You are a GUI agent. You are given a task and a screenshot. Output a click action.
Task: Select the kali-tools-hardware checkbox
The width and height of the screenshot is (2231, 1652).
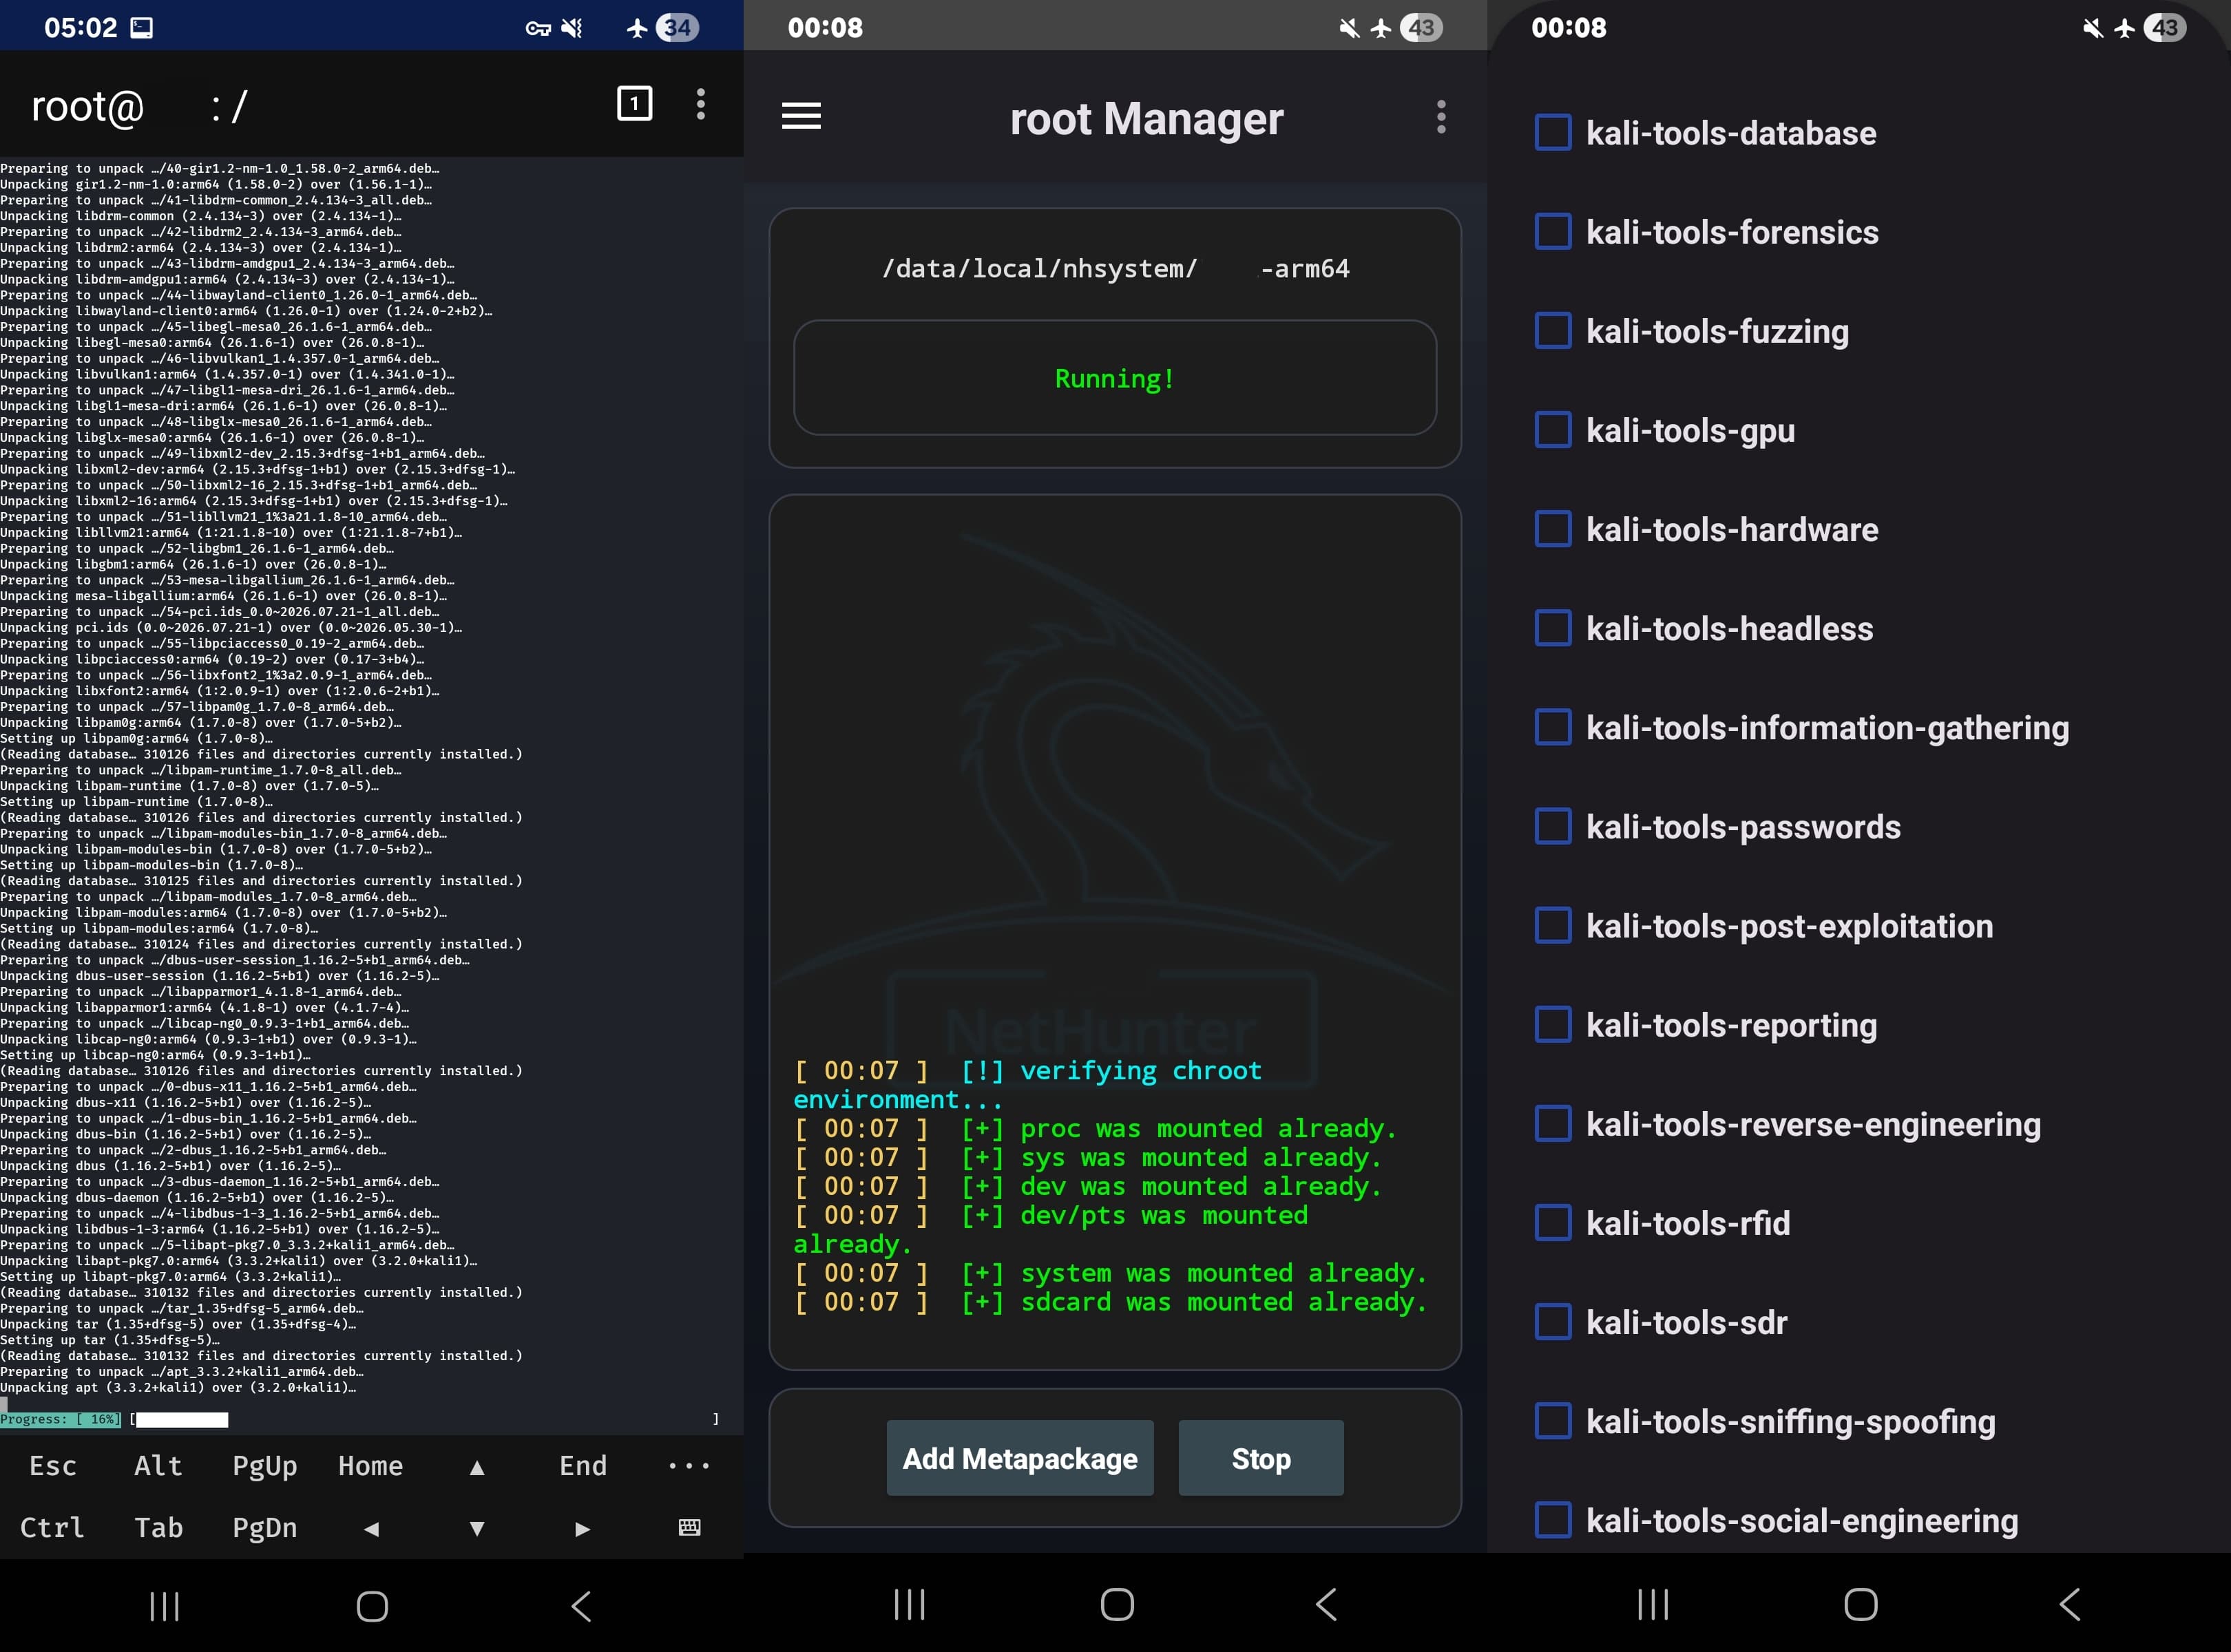1553,528
